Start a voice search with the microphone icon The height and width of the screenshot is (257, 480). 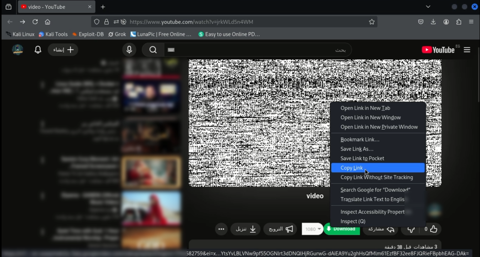coord(129,49)
